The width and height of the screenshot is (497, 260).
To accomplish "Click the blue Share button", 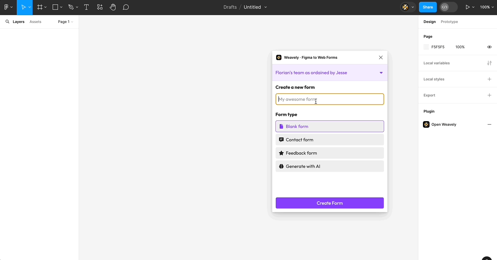I will (x=428, y=7).
